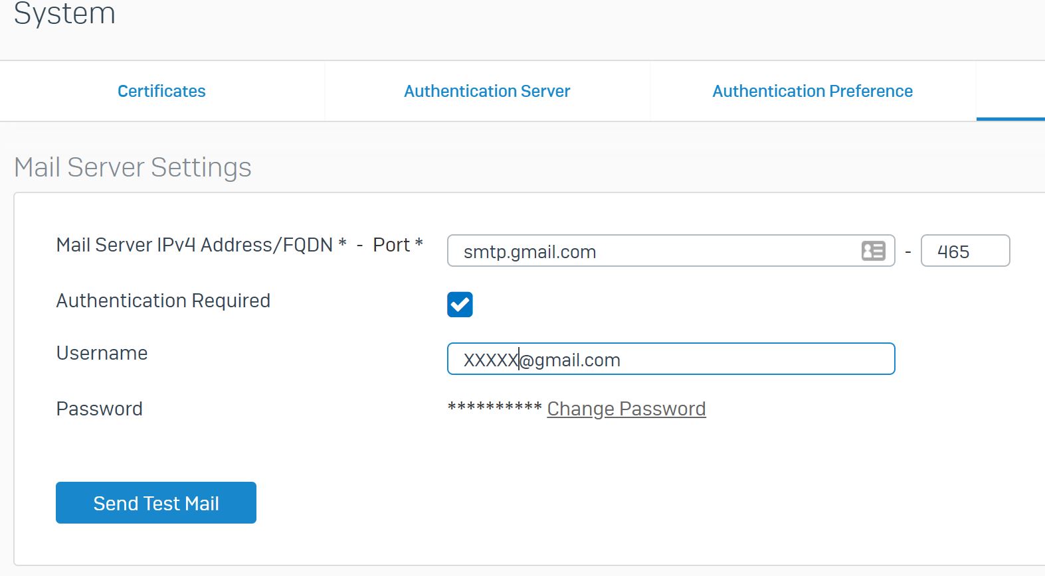Screen dimensions: 1045x576
Task: Click the dash between server and port fields
Action: [908, 252]
